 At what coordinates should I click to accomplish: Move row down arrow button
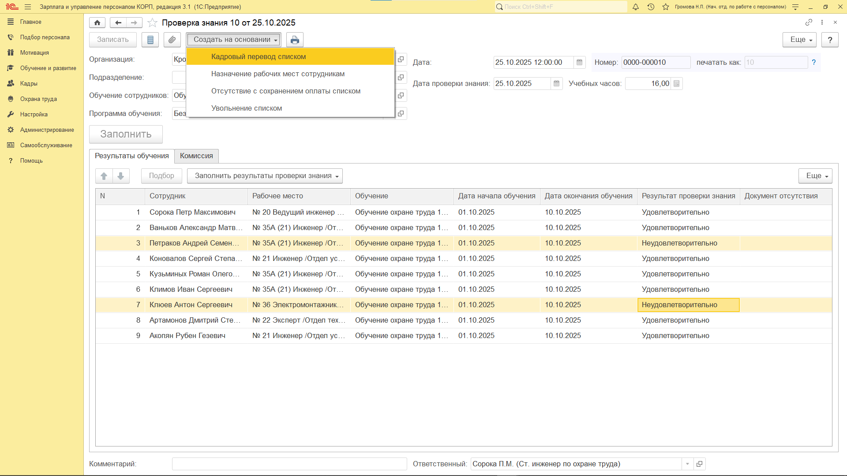(121, 176)
